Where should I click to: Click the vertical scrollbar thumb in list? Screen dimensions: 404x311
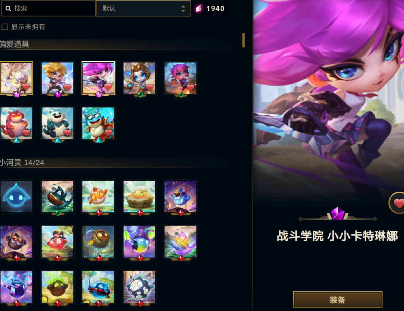[x=244, y=40]
